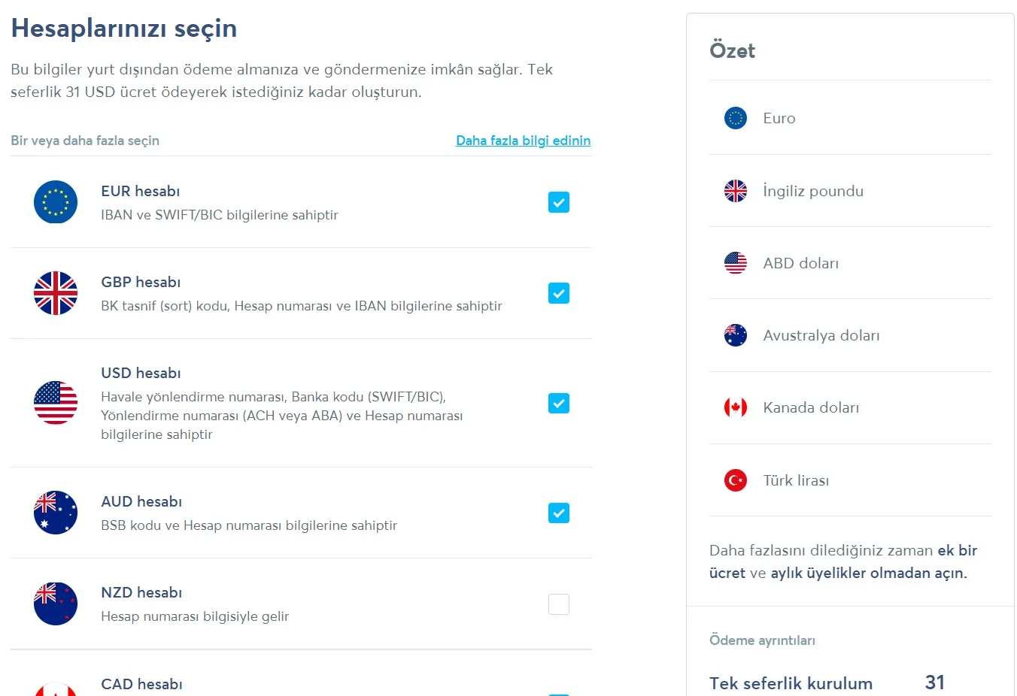Click the Canadian flag icon beside Kanada doları
This screenshot has width=1017, height=696.
point(735,407)
